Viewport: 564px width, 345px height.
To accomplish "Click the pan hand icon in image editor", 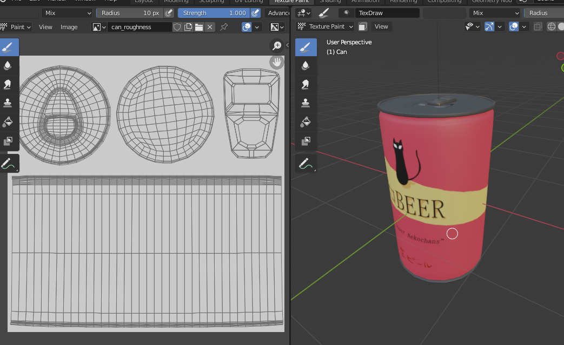I will point(277,62).
